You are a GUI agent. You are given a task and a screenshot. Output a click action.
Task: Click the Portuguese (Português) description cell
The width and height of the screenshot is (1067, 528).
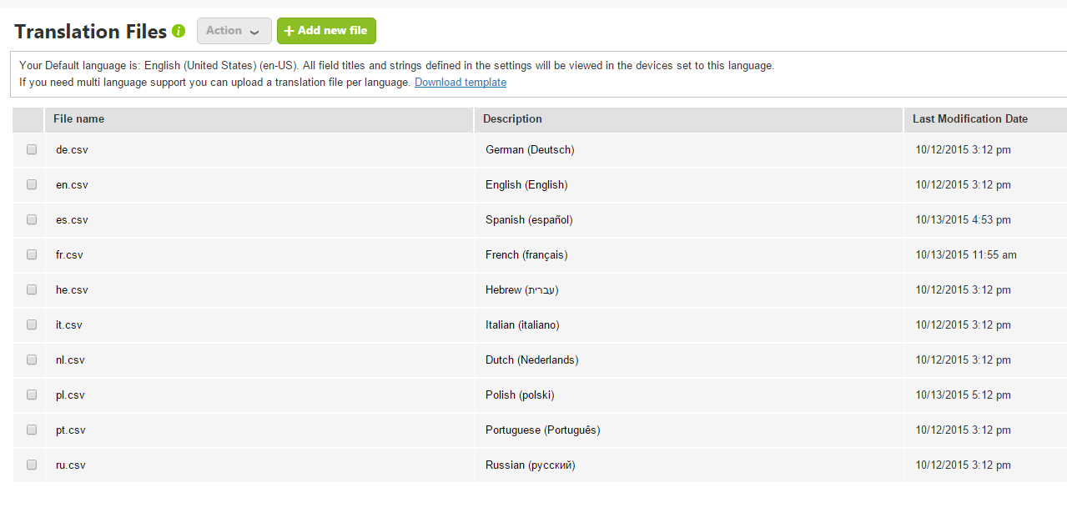542,430
